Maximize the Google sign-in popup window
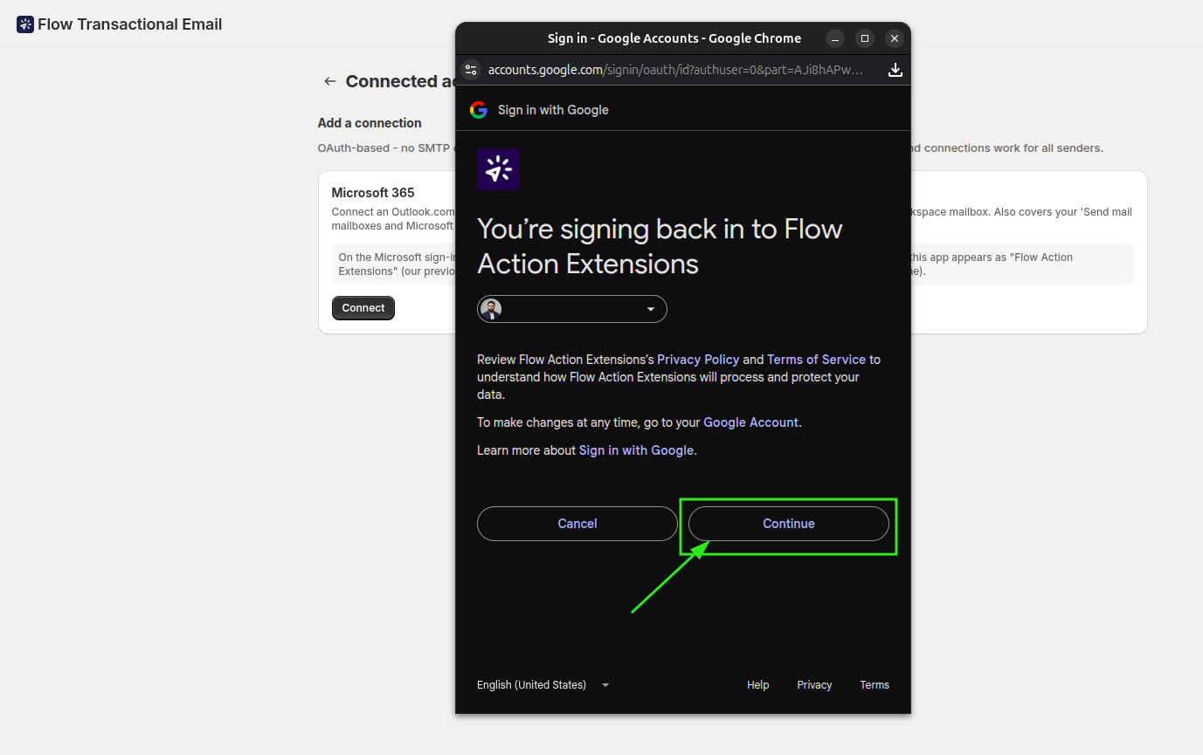Viewport: 1203px width, 755px height. [x=865, y=38]
